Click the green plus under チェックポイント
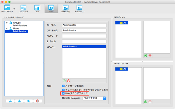Viewport: 175px width, 109px height. tap(145, 102)
